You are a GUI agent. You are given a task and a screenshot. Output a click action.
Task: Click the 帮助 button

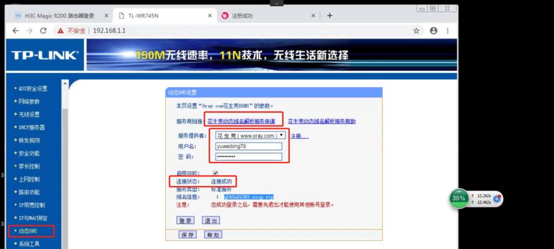213,235
